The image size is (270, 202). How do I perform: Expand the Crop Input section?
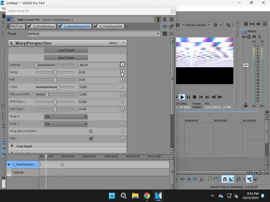[x=12, y=146]
